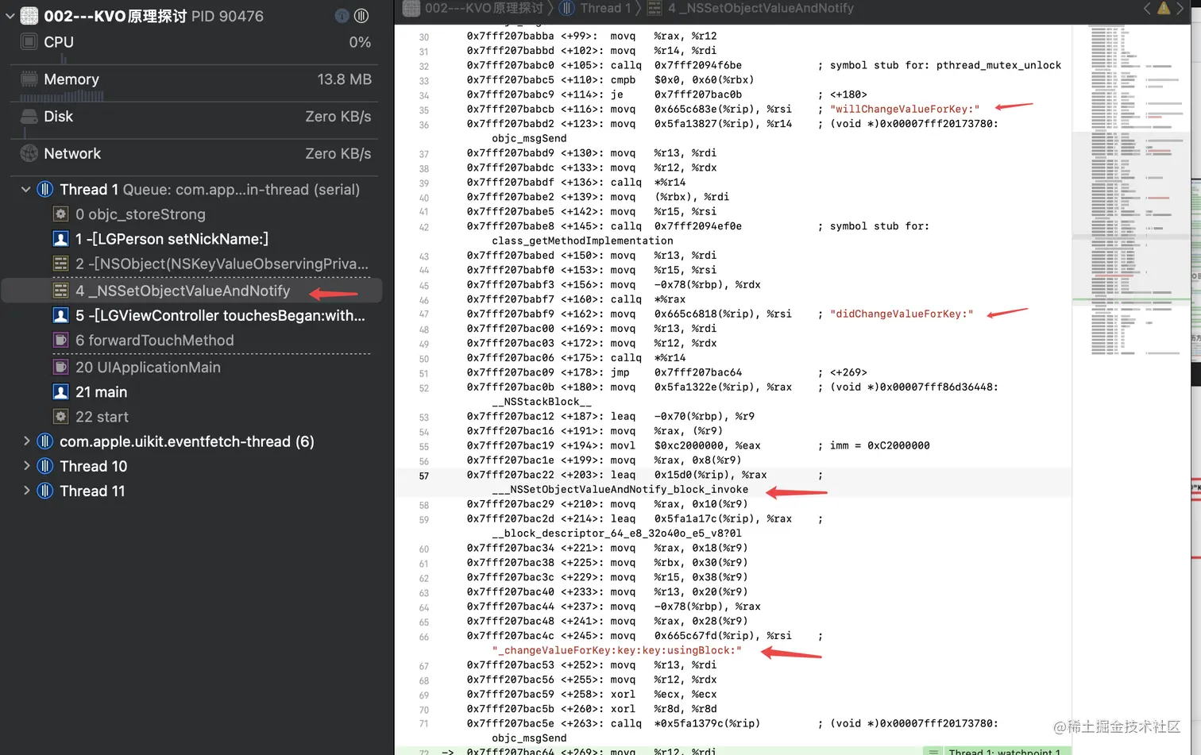Select the Network gauge globe icon
Screen dimensions: 1201x755
click(x=29, y=154)
